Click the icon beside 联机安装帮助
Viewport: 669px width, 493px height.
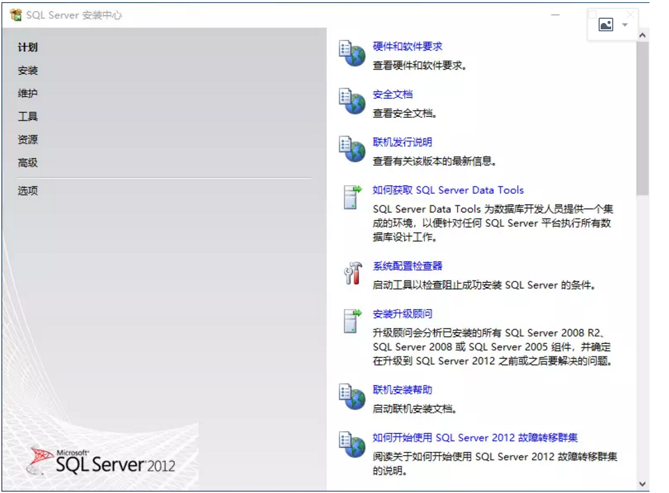[x=353, y=397]
